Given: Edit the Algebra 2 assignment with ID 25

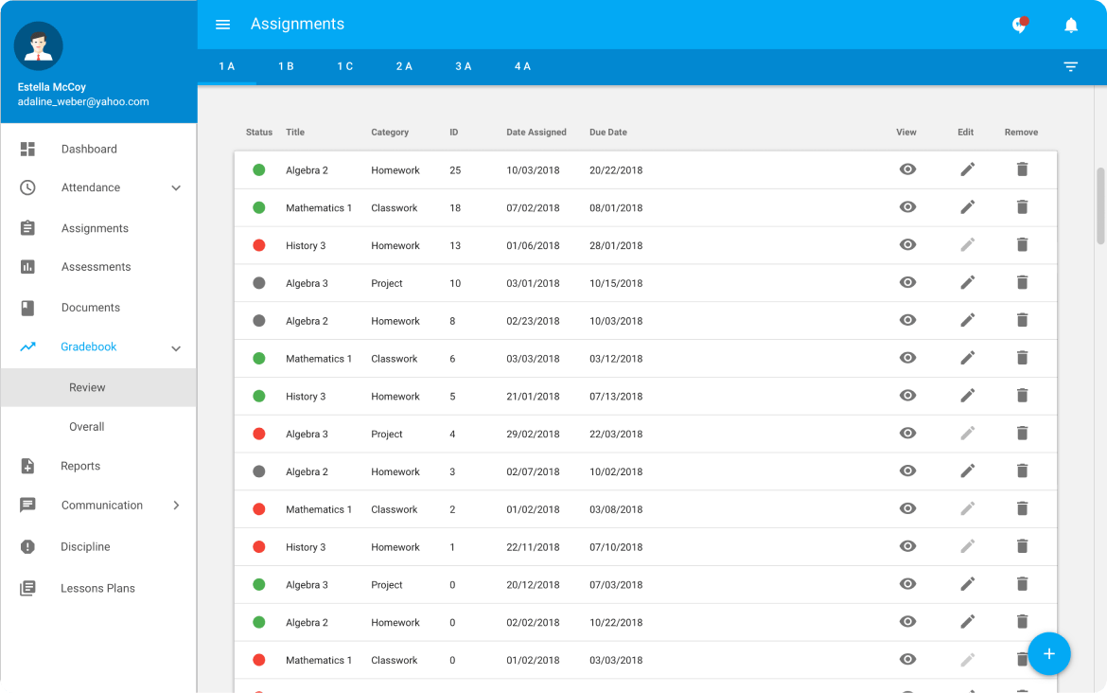Looking at the screenshot, I should point(967,169).
